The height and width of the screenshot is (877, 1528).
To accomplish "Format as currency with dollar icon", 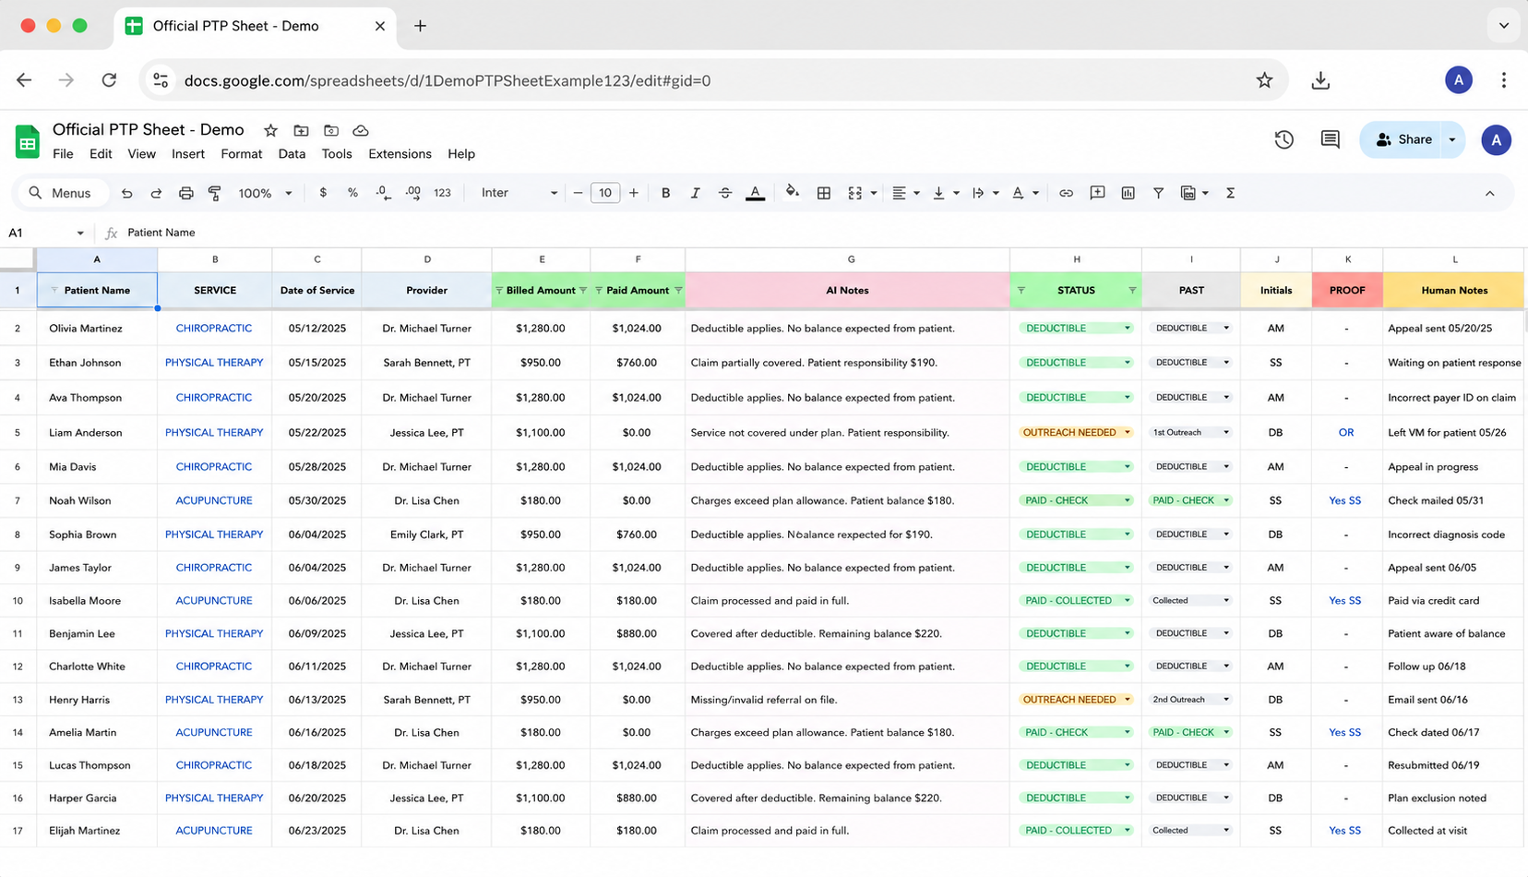I will [x=323, y=193].
